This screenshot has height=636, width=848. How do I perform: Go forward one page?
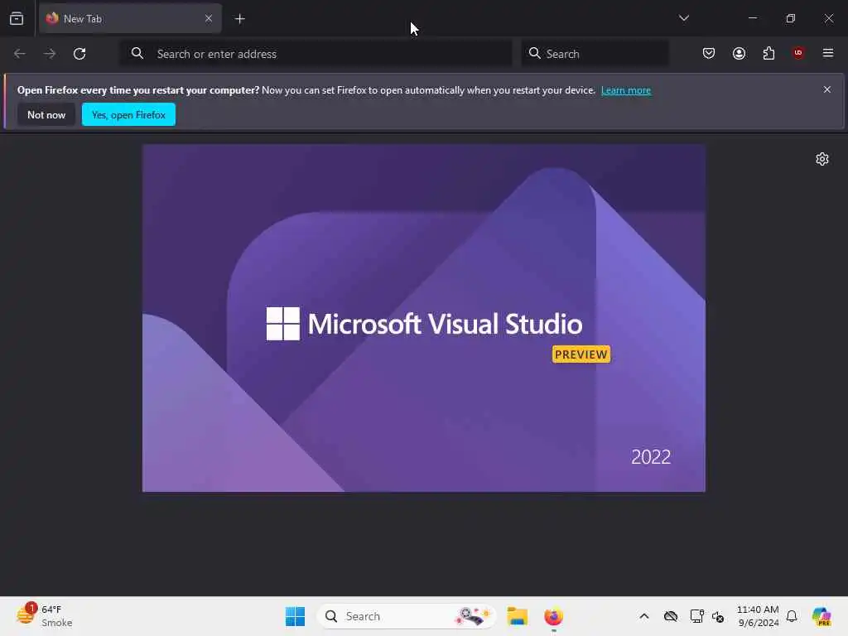50,54
